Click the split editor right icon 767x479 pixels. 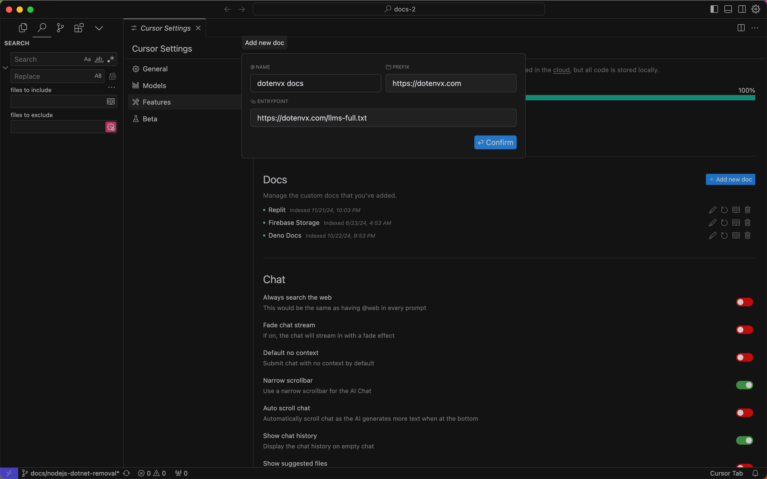click(x=741, y=28)
